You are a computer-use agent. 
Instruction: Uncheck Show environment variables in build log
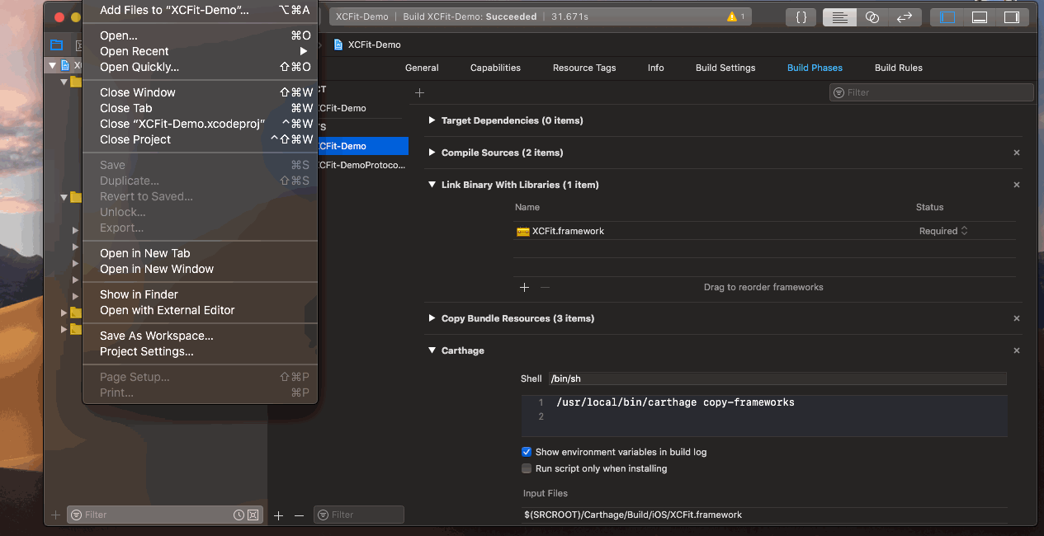tap(526, 451)
